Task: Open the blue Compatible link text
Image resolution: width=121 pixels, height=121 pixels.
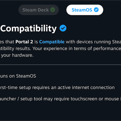Action: pyautogui.click(x=52, y=42)
